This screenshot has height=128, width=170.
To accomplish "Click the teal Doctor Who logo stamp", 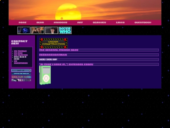I will (65, 30).
